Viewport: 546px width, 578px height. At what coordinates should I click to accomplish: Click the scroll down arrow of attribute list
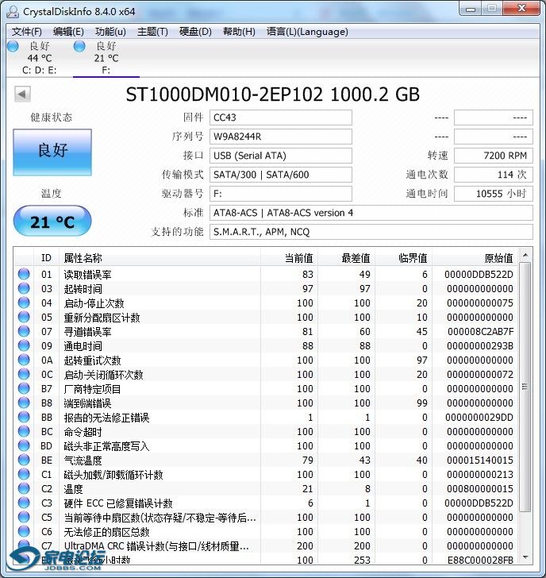pyautogui.click(x=525, y=557)
